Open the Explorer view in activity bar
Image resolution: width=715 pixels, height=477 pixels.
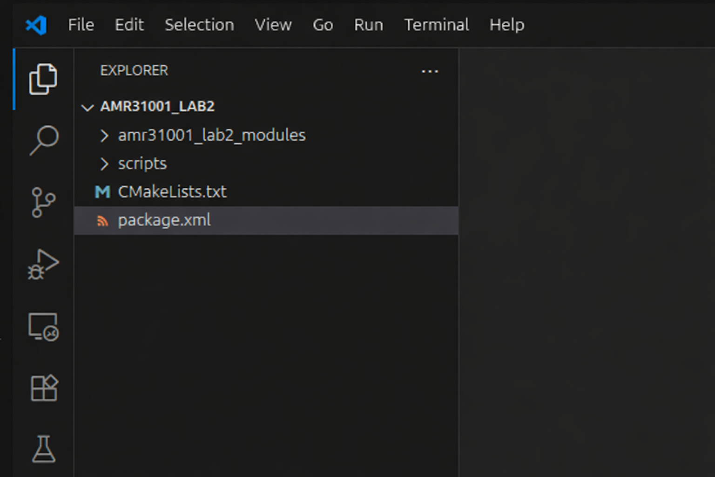(x=43, y=79)
